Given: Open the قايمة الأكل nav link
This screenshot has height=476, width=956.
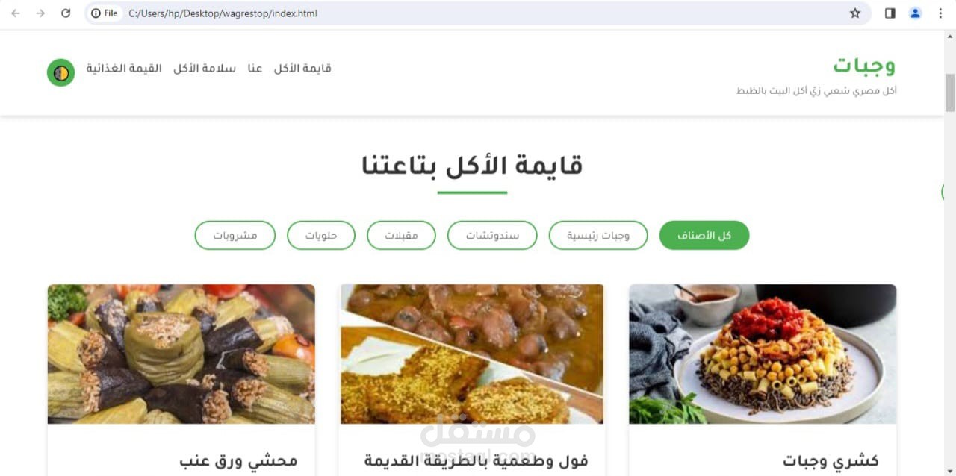Looking at the screenshot, I should click(302, 69).
